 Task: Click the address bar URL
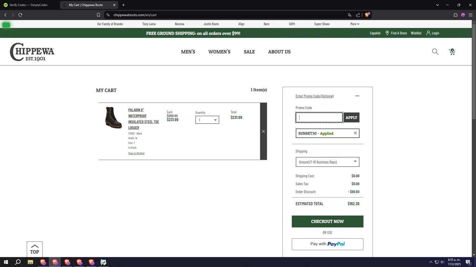click(135, 15)
